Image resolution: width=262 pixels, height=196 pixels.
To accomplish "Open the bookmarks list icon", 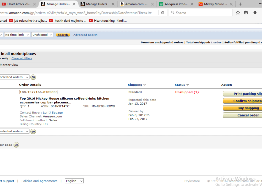I will (246, 13).
